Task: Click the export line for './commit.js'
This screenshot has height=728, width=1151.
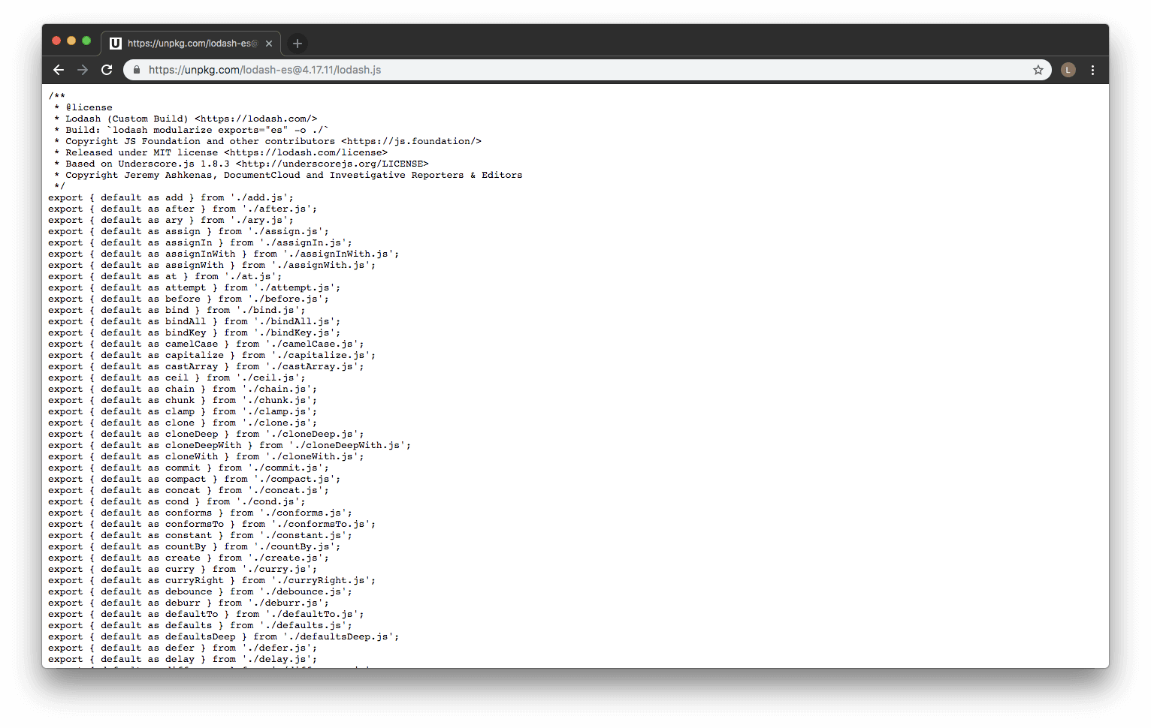Action: [x=189, y=468]
